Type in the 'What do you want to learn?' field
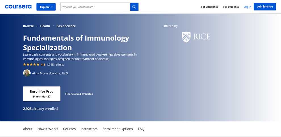This screenshot has height=137, width=281. coord(95,7)
